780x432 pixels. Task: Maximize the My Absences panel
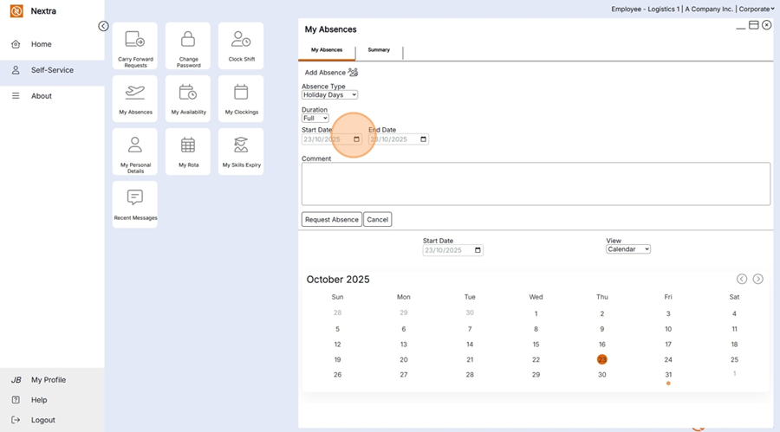(754, 25)
